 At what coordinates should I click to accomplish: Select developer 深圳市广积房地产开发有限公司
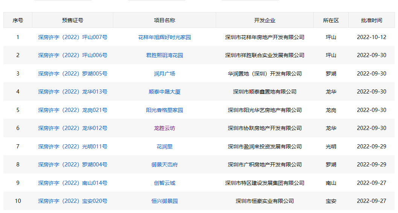click(x=265, y=165)
